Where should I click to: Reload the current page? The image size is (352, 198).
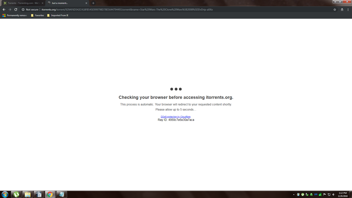(16, 9)
